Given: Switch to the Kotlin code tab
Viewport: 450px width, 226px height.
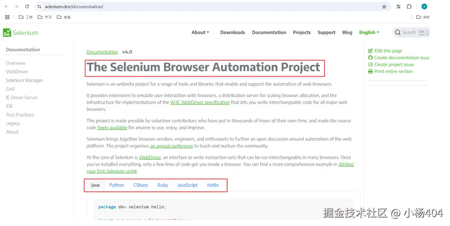Looking at the screenshot, I should [x=213, y=185].
